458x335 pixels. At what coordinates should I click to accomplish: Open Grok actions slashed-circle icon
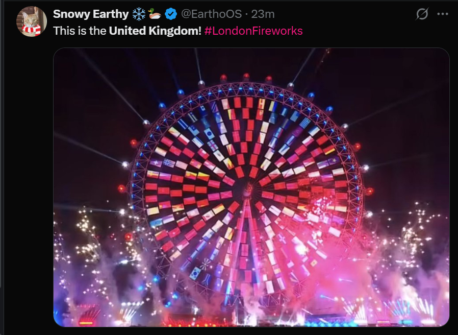(422, 14)
